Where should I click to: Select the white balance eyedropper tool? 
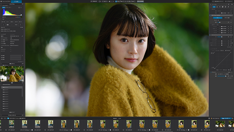coord(120,1)
